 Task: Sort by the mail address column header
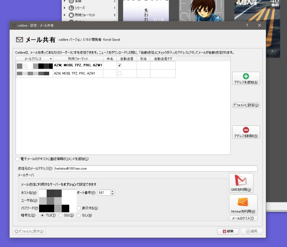pyautogui.click(x=34, y=58)
